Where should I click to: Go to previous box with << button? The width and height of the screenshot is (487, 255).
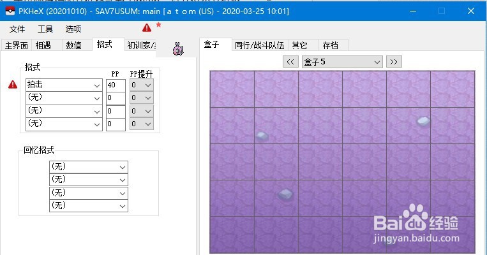(x=290, y=62)
